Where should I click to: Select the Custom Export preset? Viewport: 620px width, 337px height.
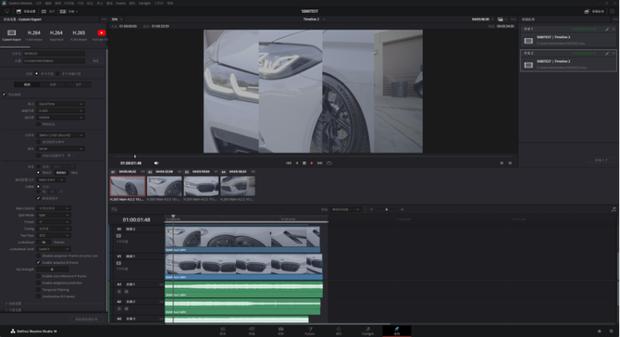11,34
